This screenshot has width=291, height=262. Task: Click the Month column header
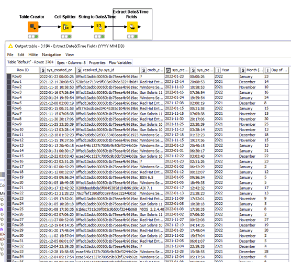(251, 70)
